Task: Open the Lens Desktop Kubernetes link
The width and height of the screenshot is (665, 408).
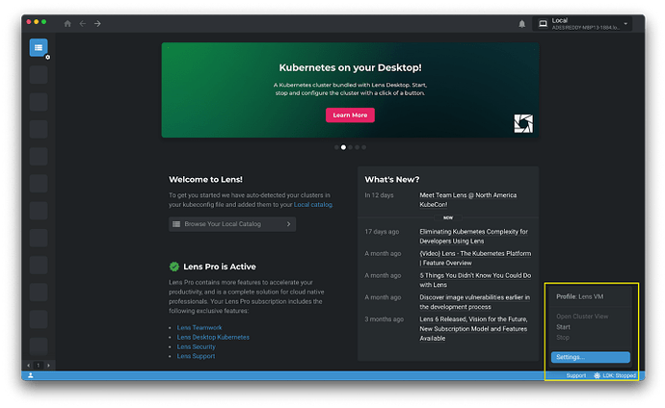Action: pyautogui.click(x=213, y=338)
